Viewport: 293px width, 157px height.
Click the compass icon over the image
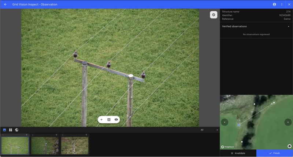tap(214, 15)
